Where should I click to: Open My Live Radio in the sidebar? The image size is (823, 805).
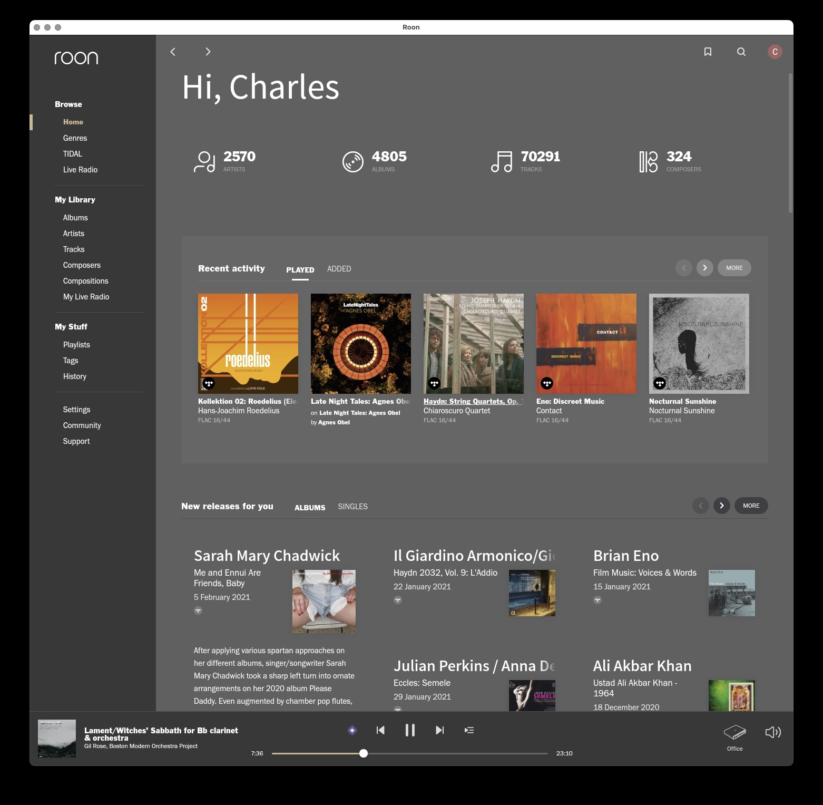coord(86,297)
